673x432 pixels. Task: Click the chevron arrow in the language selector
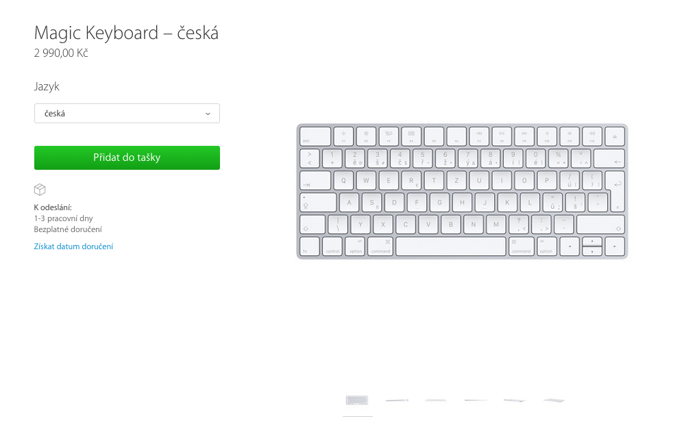coord(208,114)
